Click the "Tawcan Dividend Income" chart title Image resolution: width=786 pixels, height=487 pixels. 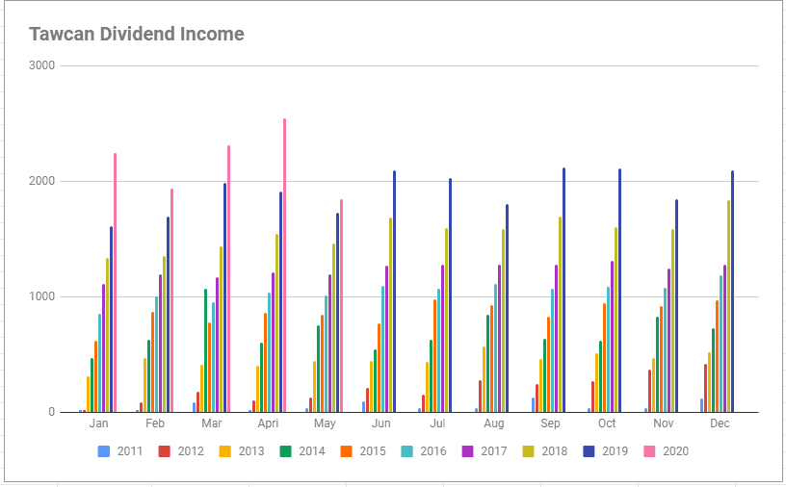pyautogui.click(x=136, y=35)
